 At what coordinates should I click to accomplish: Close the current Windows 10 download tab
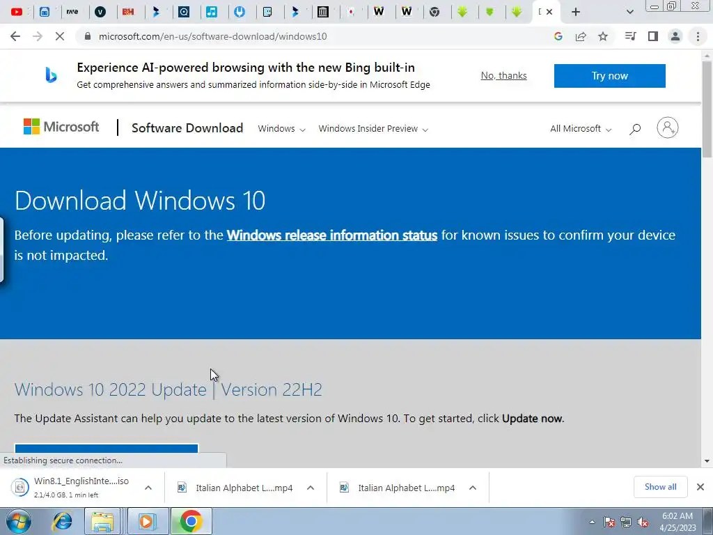click(x=549, y=12)
